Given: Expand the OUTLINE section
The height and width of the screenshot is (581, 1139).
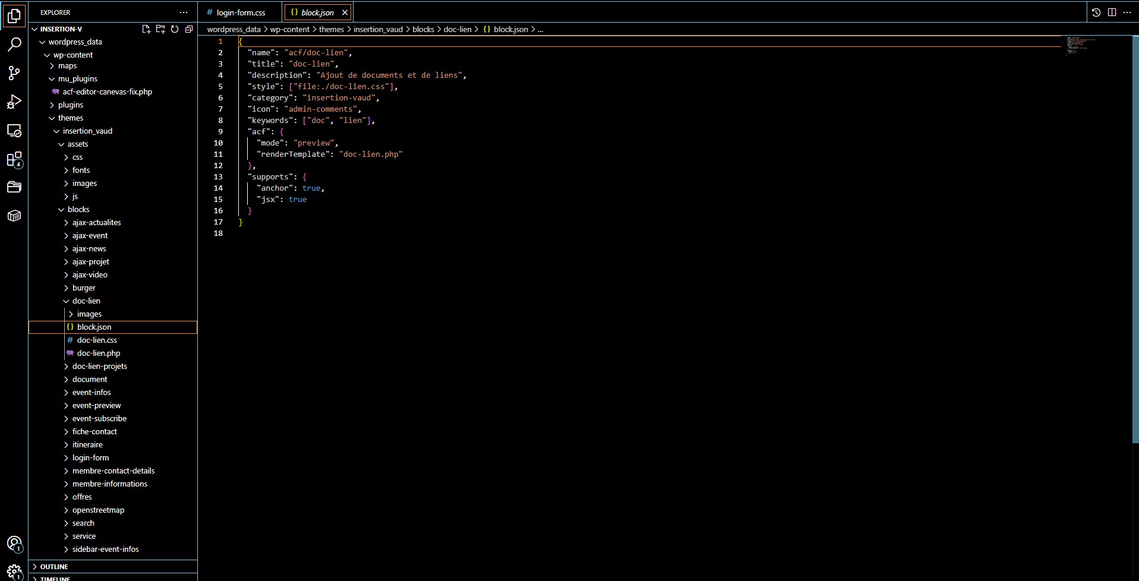Looking at the screenshot, I should tap(54, 567).
